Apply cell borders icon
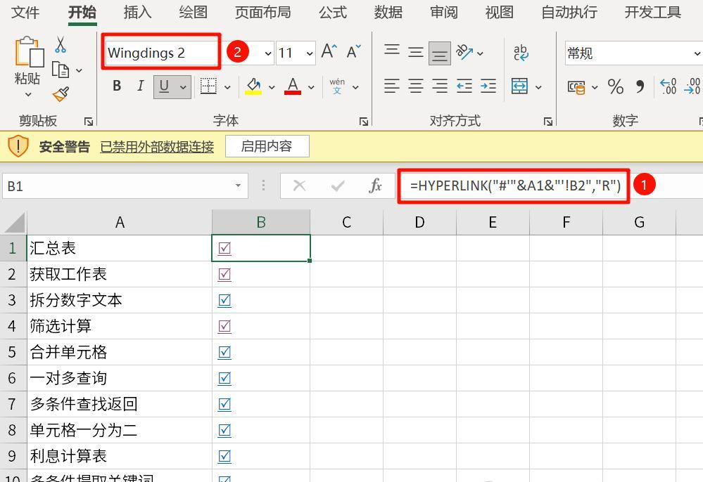Screen dimensions: 703x482 pyautogui.click(x=208, y=86)
